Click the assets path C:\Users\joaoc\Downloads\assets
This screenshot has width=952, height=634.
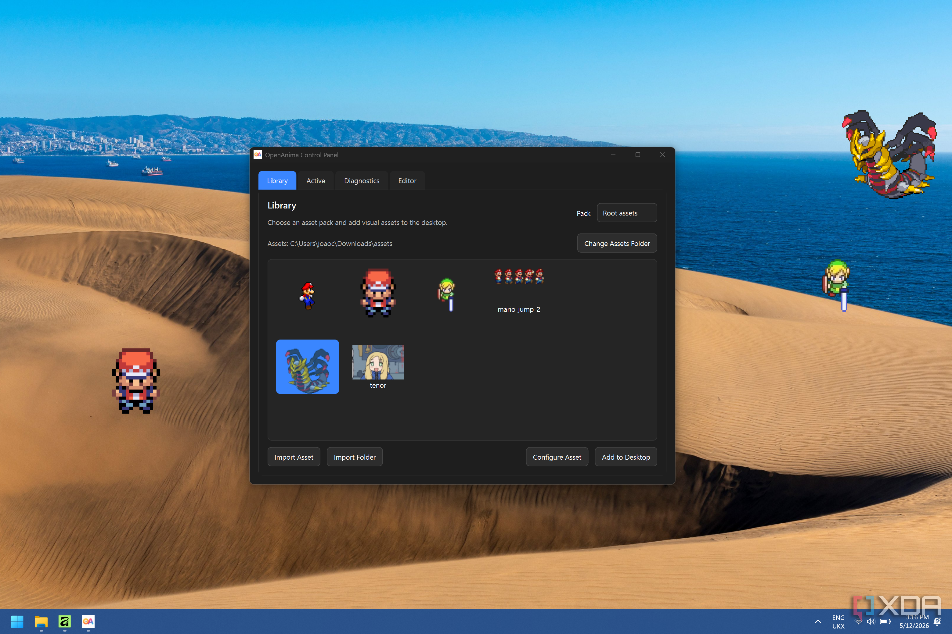(341, 244)
